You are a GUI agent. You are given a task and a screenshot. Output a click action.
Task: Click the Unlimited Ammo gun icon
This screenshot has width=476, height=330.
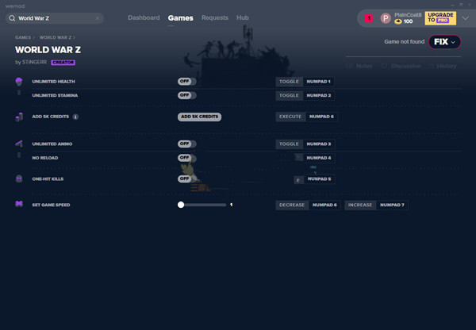(19, 144)
